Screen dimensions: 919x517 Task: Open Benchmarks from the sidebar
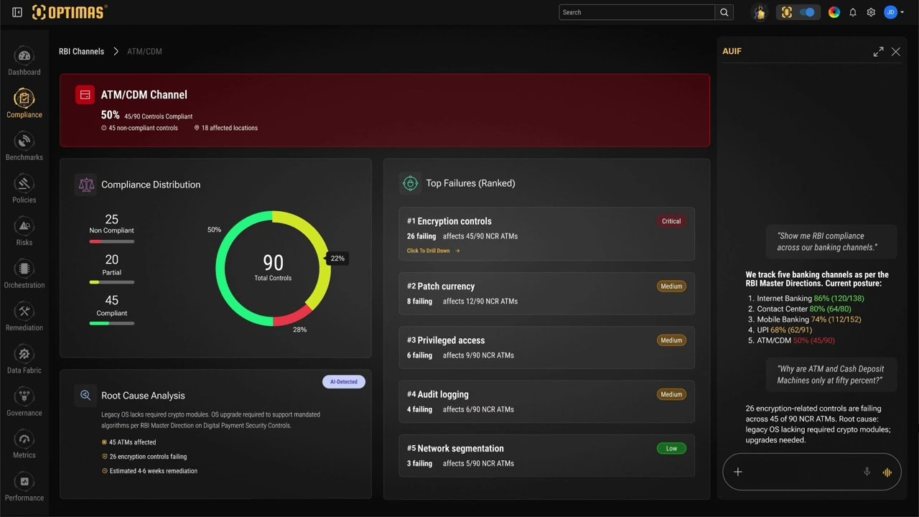click(x=24, y=146)
